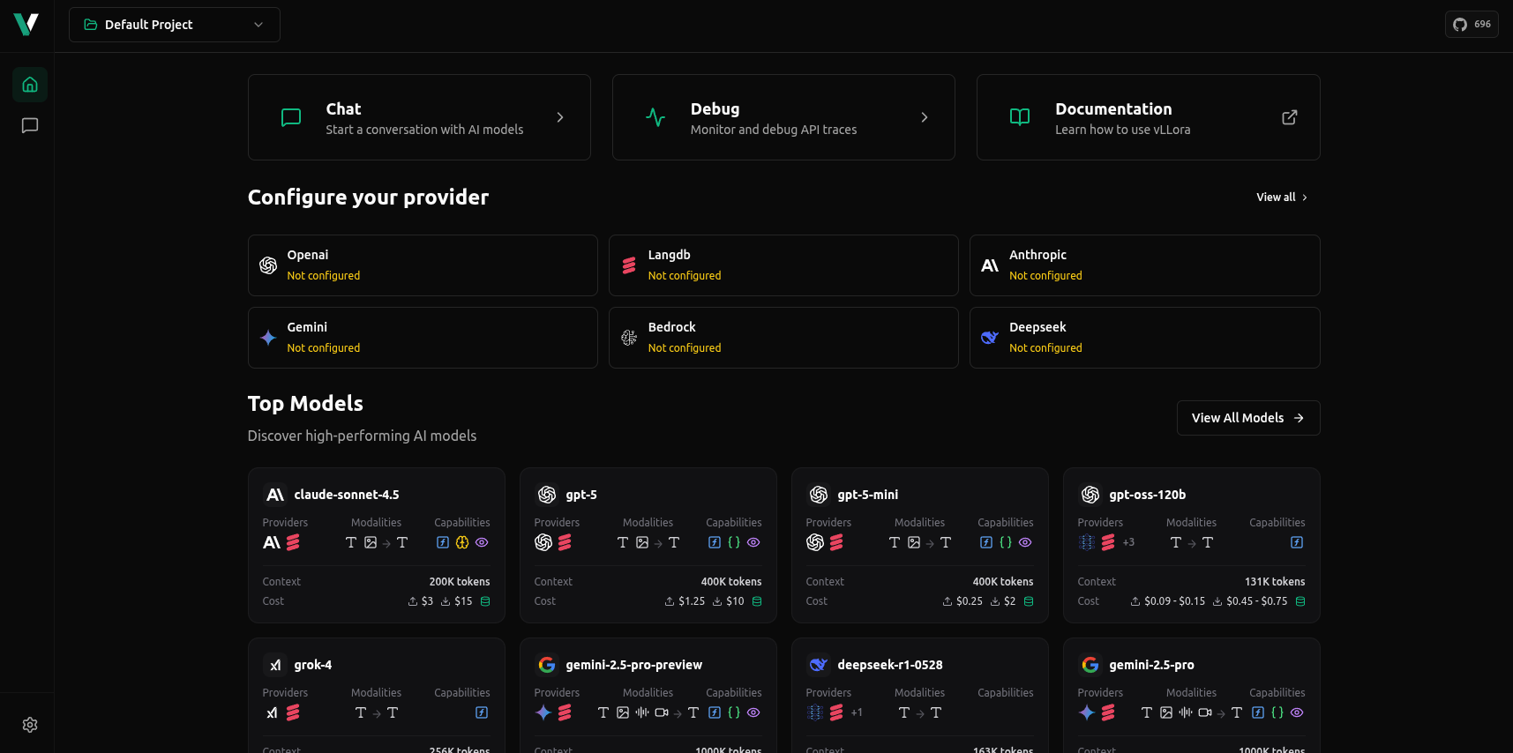Open the deepseek-r1-0528 model card title
The image size is (1513, 753).
click(890, 665)
